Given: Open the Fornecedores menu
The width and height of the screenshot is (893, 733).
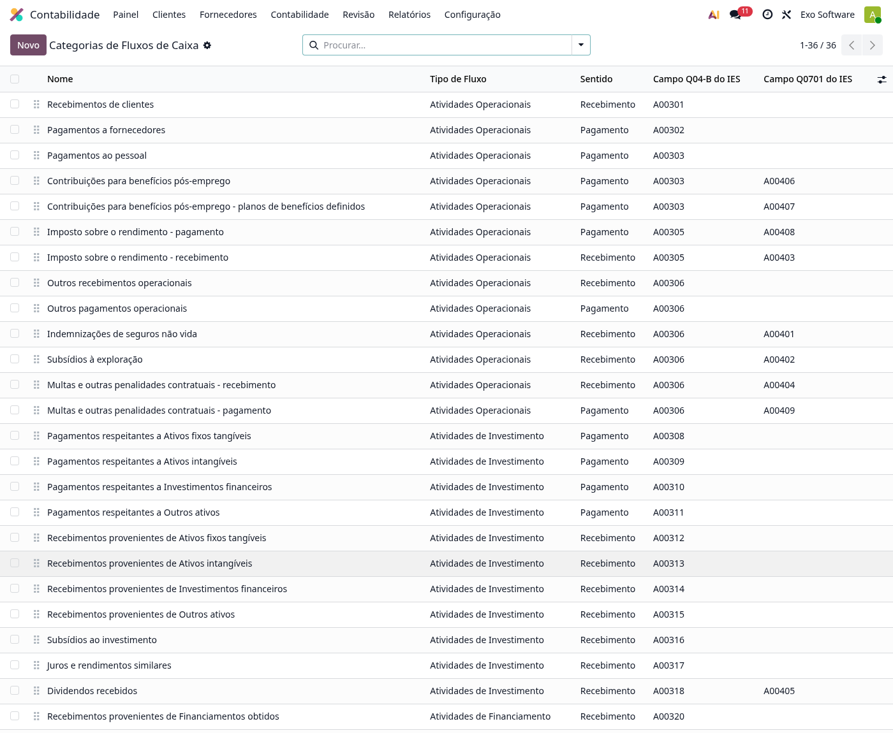Looking at the screenshot, I should [228, 15].
